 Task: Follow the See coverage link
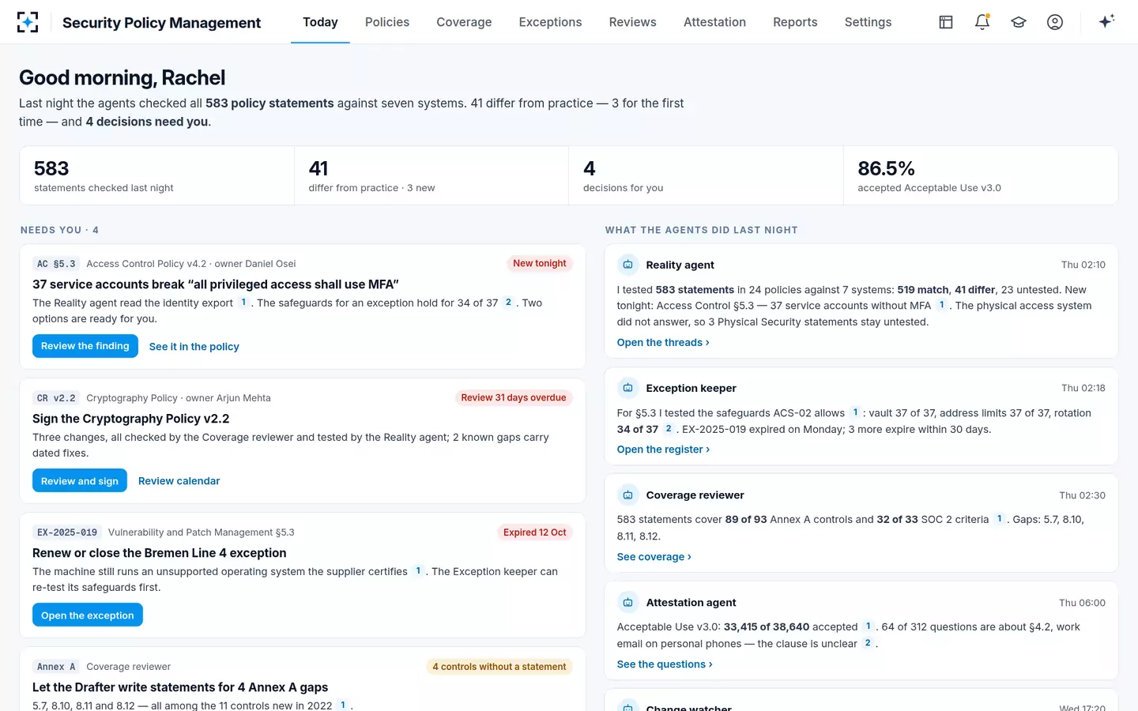pyautogui.click(x=654, y=557)
